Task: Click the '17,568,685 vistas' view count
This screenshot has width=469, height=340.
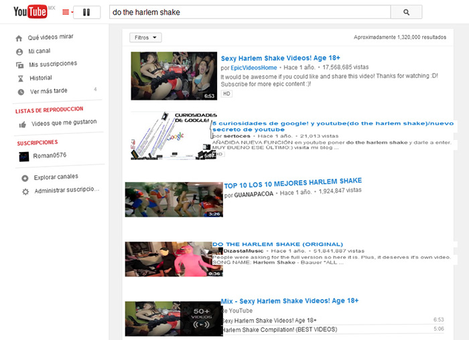Action: coord(346,67)
